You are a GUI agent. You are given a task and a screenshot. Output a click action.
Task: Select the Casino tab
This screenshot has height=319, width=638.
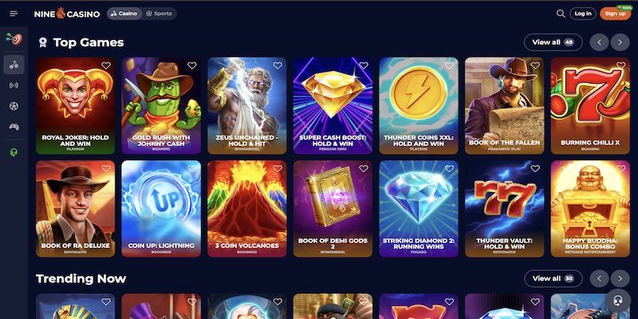pyautogui.click(x=124, y=14)
